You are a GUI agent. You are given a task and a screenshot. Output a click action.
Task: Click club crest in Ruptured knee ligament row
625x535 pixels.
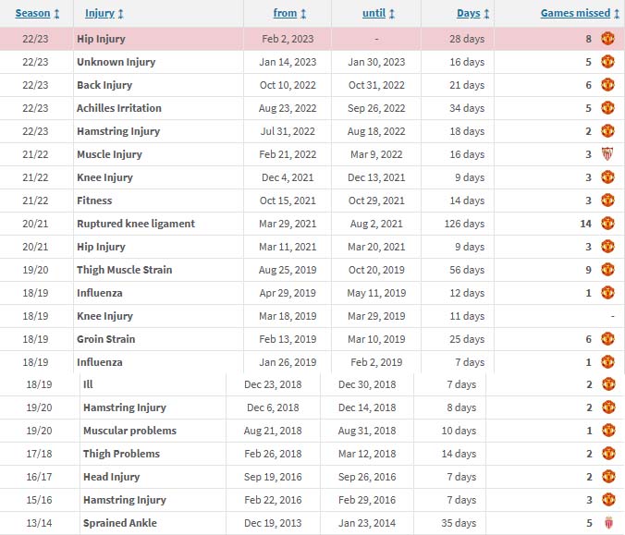click(607, 224)
